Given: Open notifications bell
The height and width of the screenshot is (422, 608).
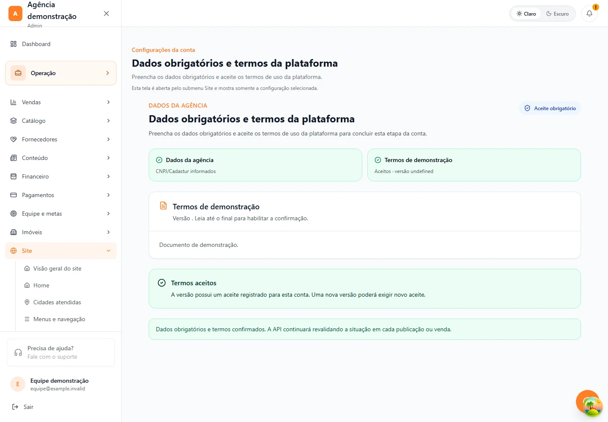Looking at the screenshot, I should pos(589,14).
